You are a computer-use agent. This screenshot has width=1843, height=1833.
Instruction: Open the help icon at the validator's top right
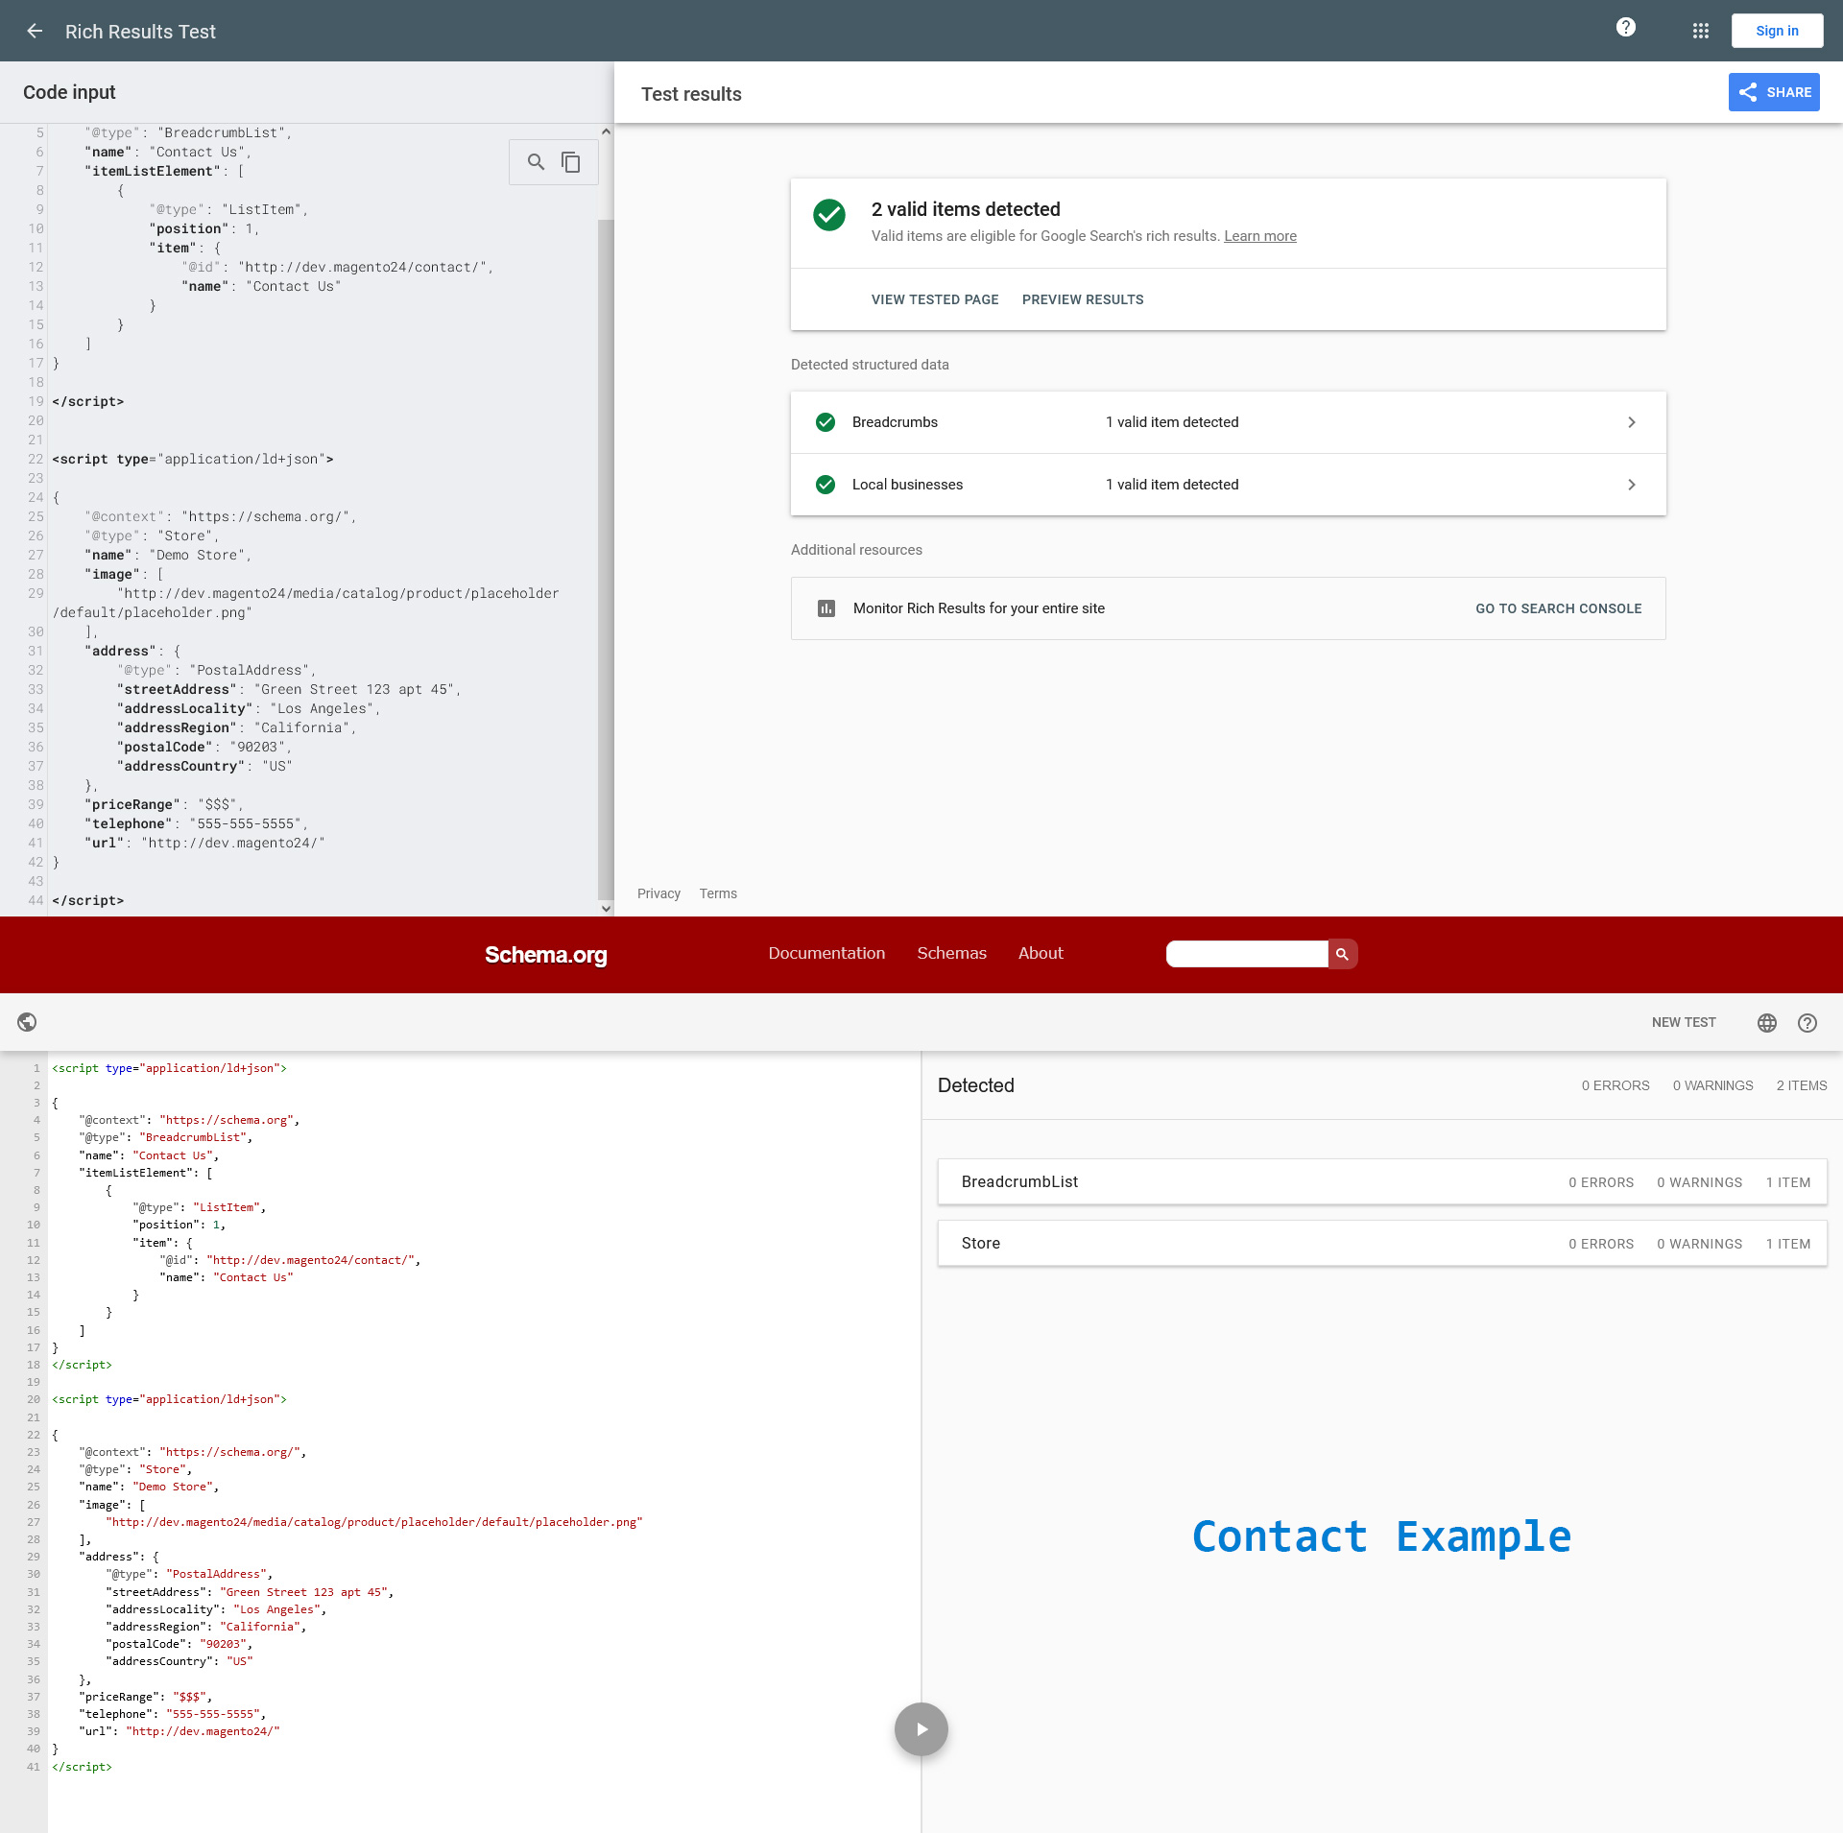click(1807, 1022)
